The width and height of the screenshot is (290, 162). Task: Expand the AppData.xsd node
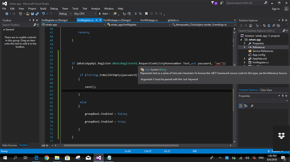coord(244,59)
